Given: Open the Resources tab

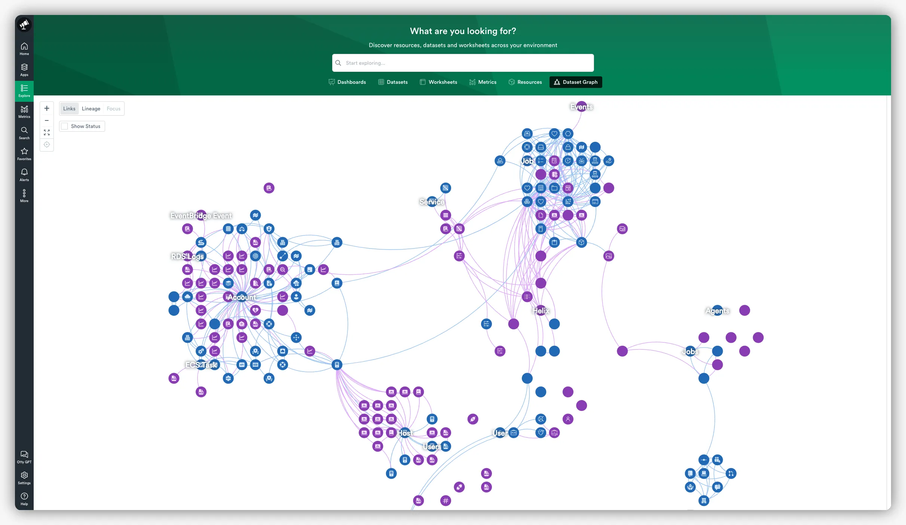Looking at the screenshot, I should coord(525,82).
